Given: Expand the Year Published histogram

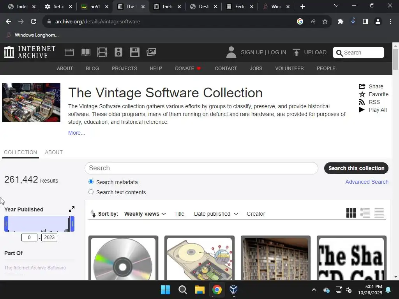Looking at the screenshot, I should coord(72,209).
